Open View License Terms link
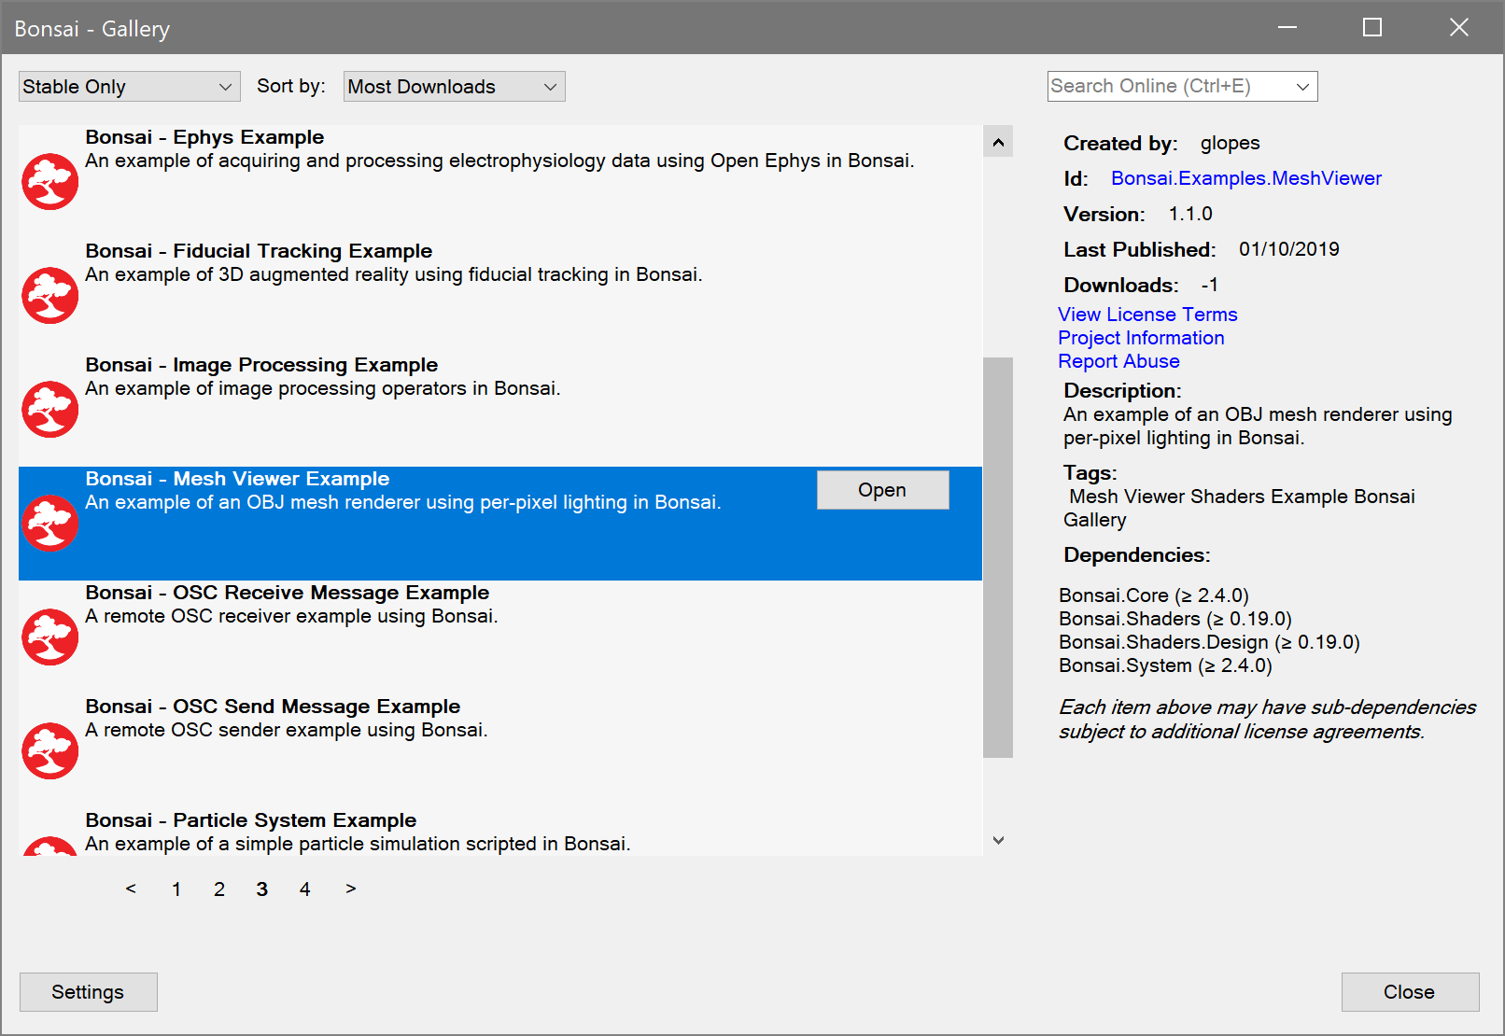This screenshot has height=1036, width=1505. tap(1147, 315)
